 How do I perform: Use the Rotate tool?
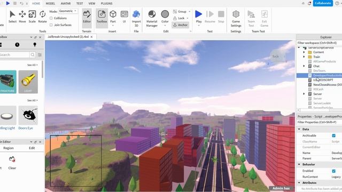click(42, 17)
